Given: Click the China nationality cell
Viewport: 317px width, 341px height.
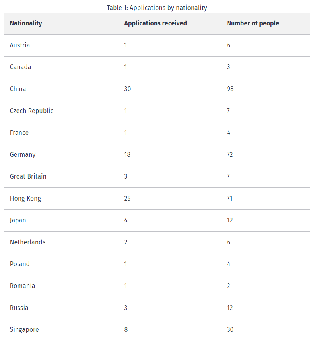Looking at the screenshot, I should click(18, 89).
